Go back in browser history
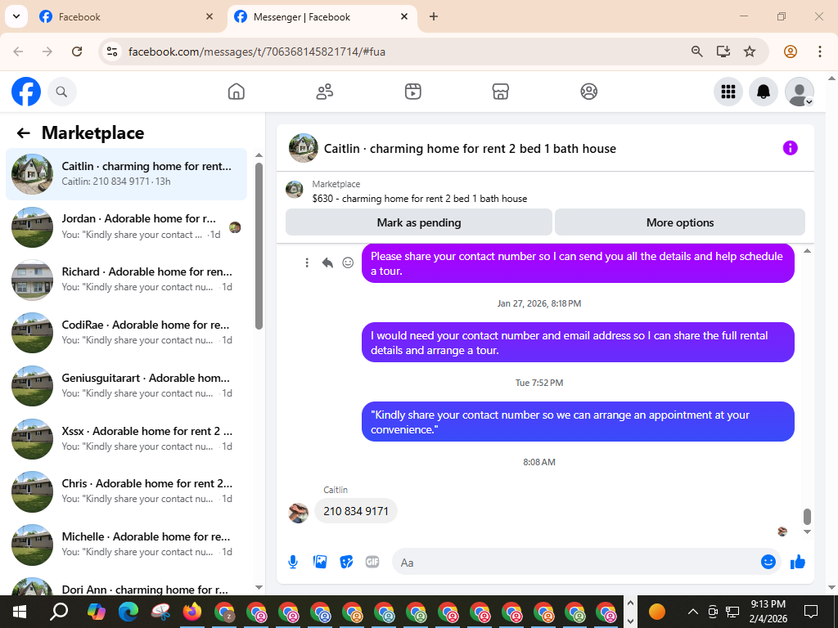Screen dimensions: 838x628 click(x=18, y=52)
